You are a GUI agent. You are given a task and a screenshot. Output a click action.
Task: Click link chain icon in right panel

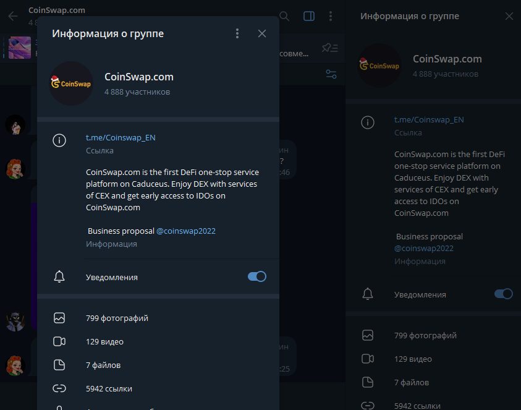(368, 406)
